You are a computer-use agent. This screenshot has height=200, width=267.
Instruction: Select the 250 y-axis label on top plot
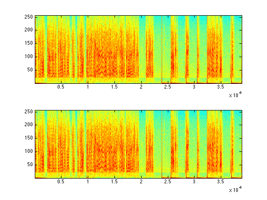pyautogui.click(x=29, y=17)
